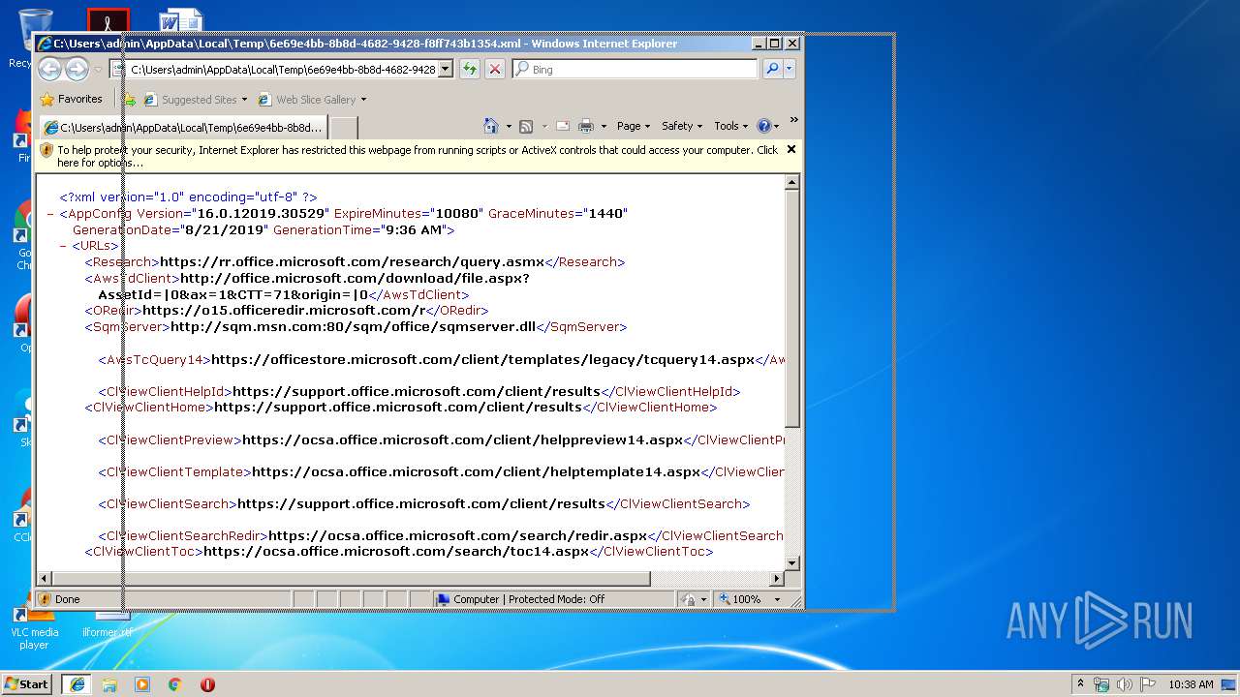Open the zoom level dropdown arrow
Image resolution: width=1240 pixels, height=697 pixels.
click(777, 599)
